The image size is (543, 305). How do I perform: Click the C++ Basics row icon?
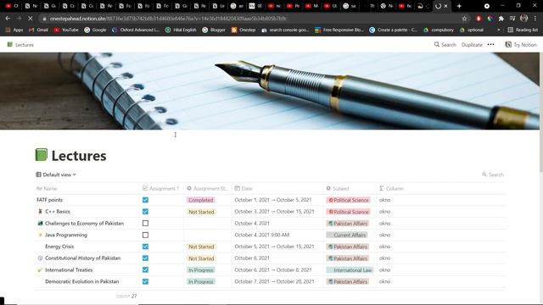(40, 212)
